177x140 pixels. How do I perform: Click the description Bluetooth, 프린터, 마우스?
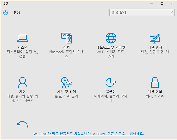[67, 54]
